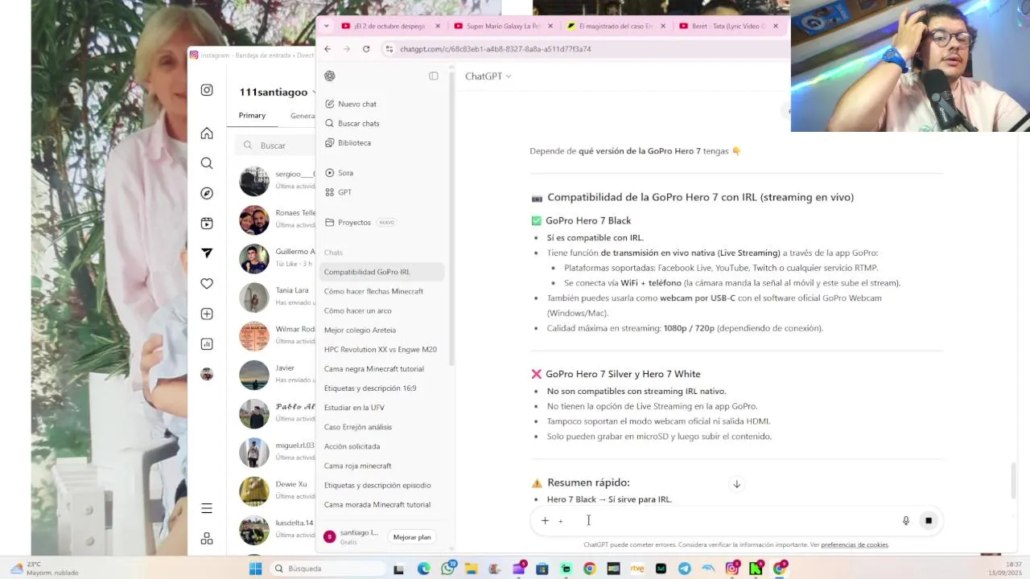This screenshot has width=1030, height=579.
Task: Switch to Super Mario Galaxy browser tab
Action: pos(502,26)
